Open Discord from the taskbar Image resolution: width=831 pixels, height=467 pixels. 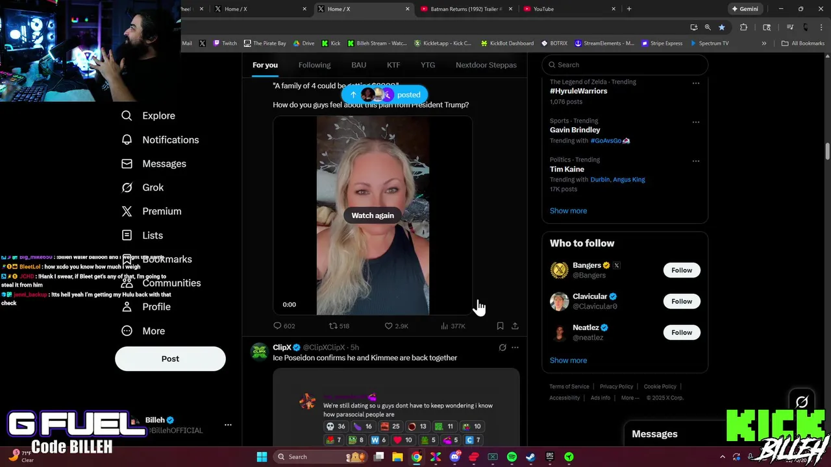click(x=454, y=457)
